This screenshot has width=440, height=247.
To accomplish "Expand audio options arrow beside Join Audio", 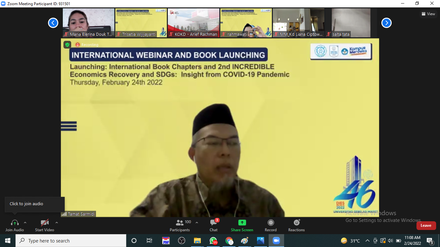I will tap(25, 223).
